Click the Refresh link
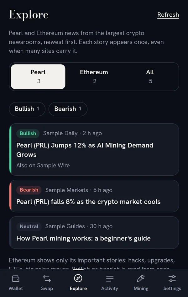188x297 pixels. 168,15
